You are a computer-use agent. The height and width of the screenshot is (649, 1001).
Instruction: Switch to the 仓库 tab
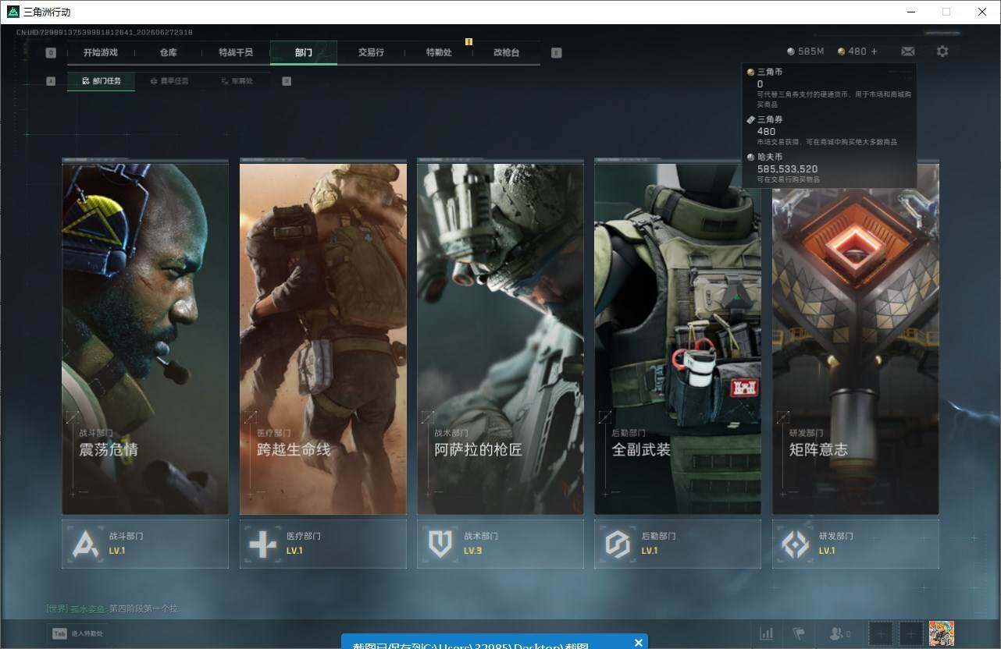tap(169, 52)
